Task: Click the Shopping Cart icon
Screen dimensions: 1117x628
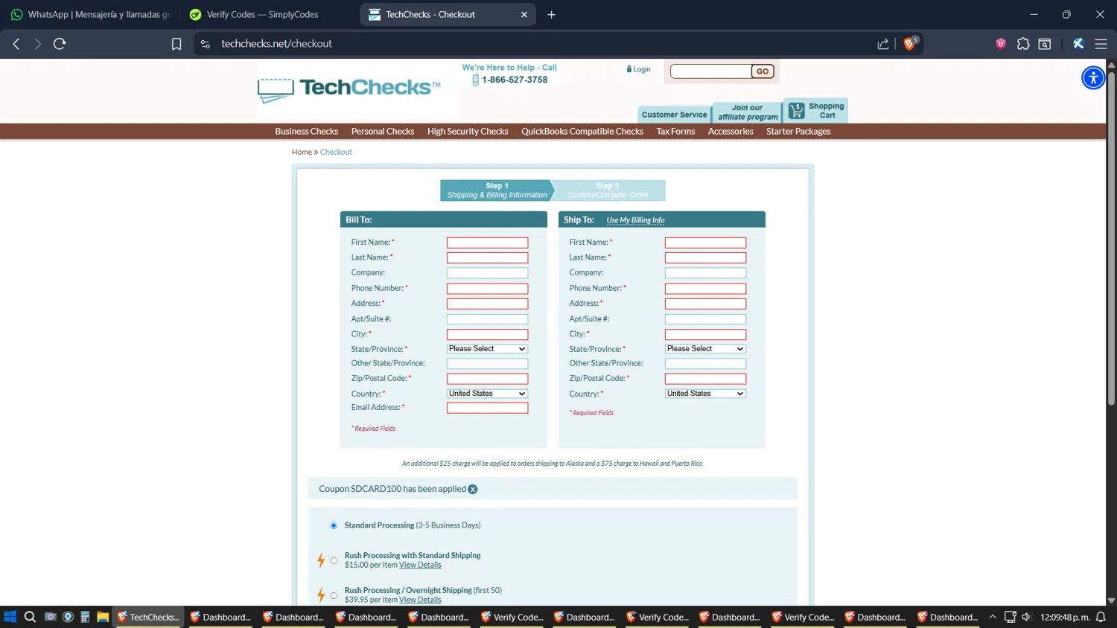Action: tap(816, 110)
